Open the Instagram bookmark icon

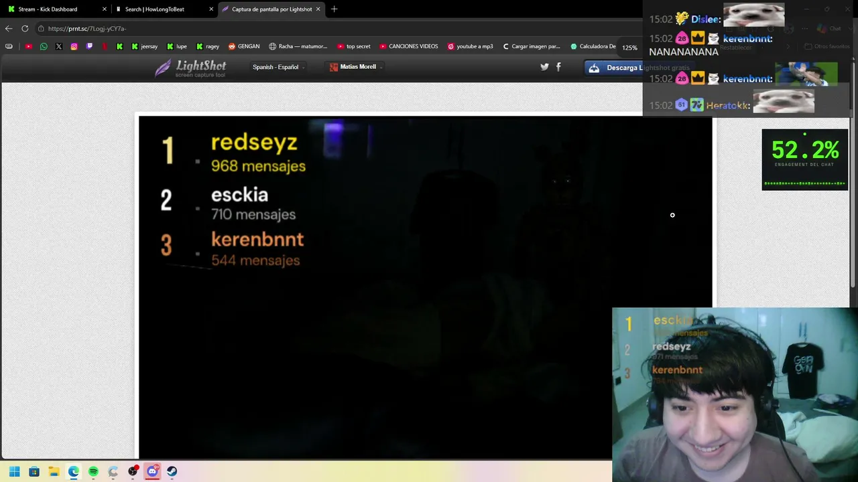pyautogui.click(x=74, y=47)
